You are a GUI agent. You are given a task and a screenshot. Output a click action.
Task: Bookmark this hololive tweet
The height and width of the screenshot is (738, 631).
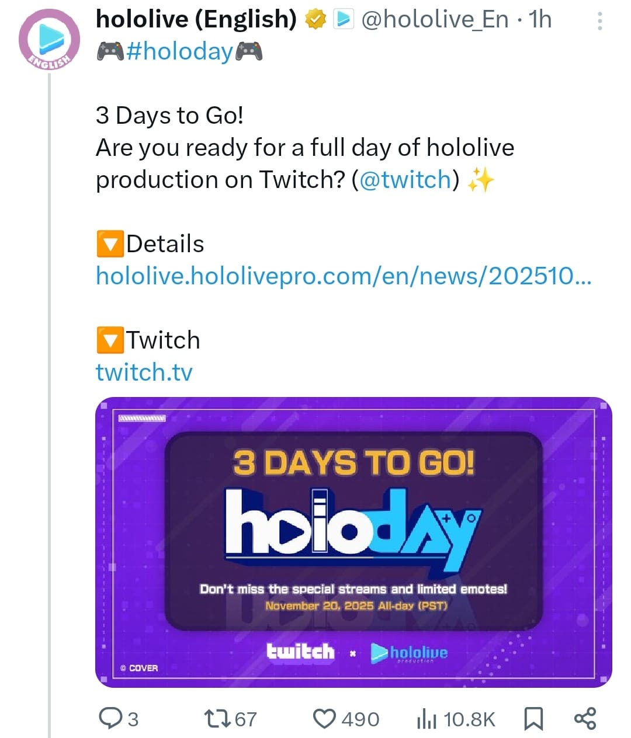coord(533,719)
